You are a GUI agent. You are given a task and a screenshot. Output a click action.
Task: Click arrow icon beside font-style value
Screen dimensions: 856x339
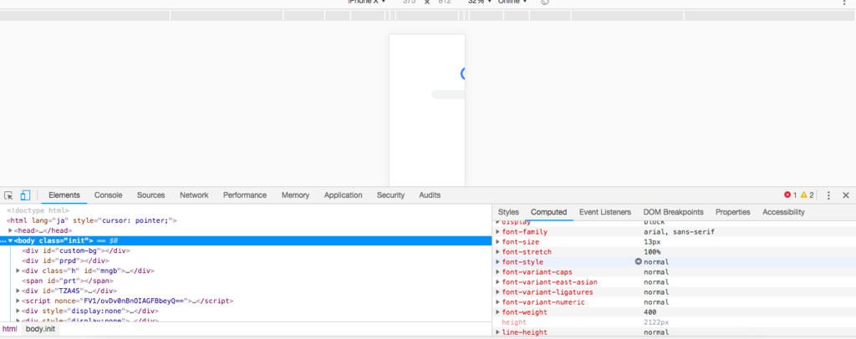pyautogui.click(x=638, y=261)
